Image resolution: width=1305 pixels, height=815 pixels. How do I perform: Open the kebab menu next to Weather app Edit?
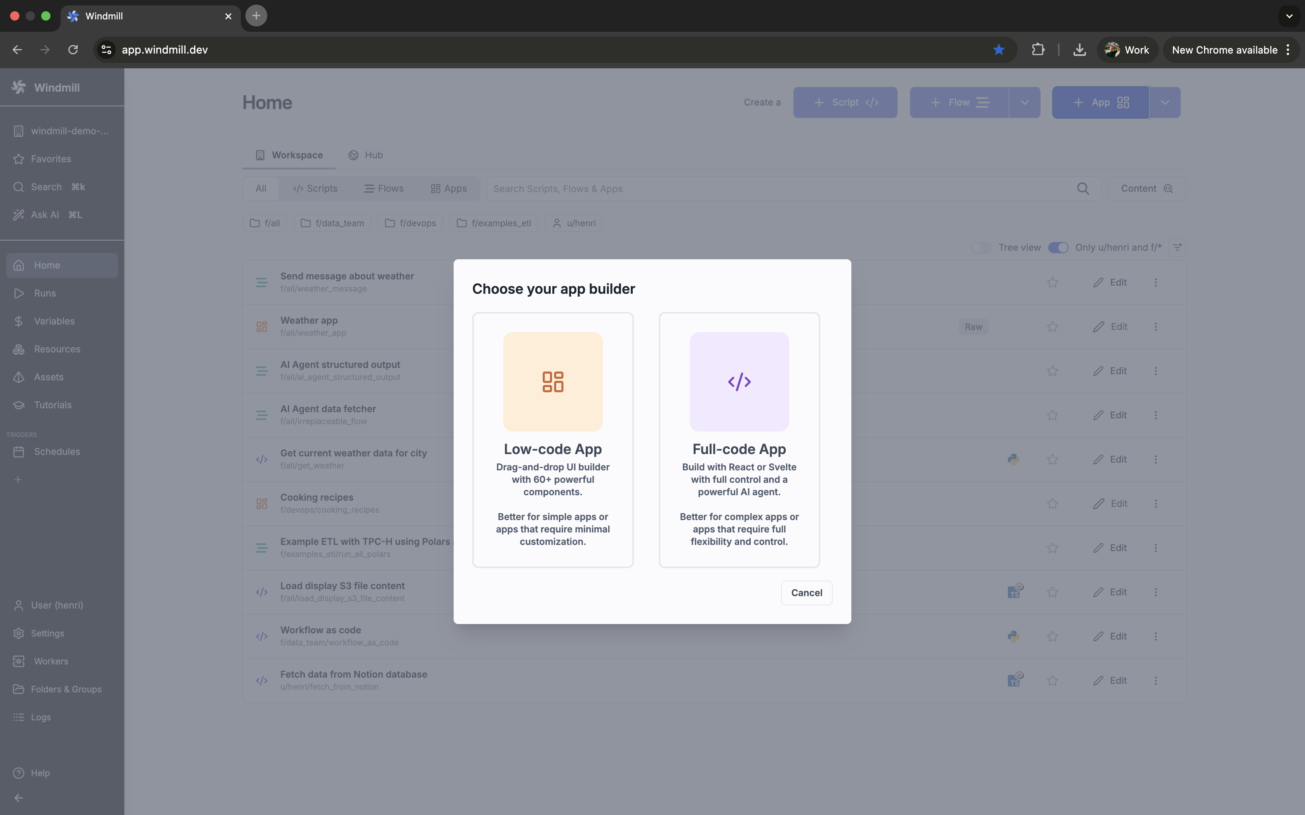point(1156,326)
